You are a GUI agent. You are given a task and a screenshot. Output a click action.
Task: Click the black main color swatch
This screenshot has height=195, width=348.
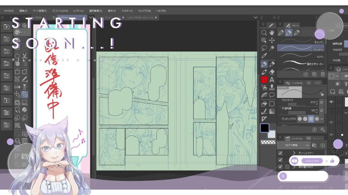(x=264, y=128)
